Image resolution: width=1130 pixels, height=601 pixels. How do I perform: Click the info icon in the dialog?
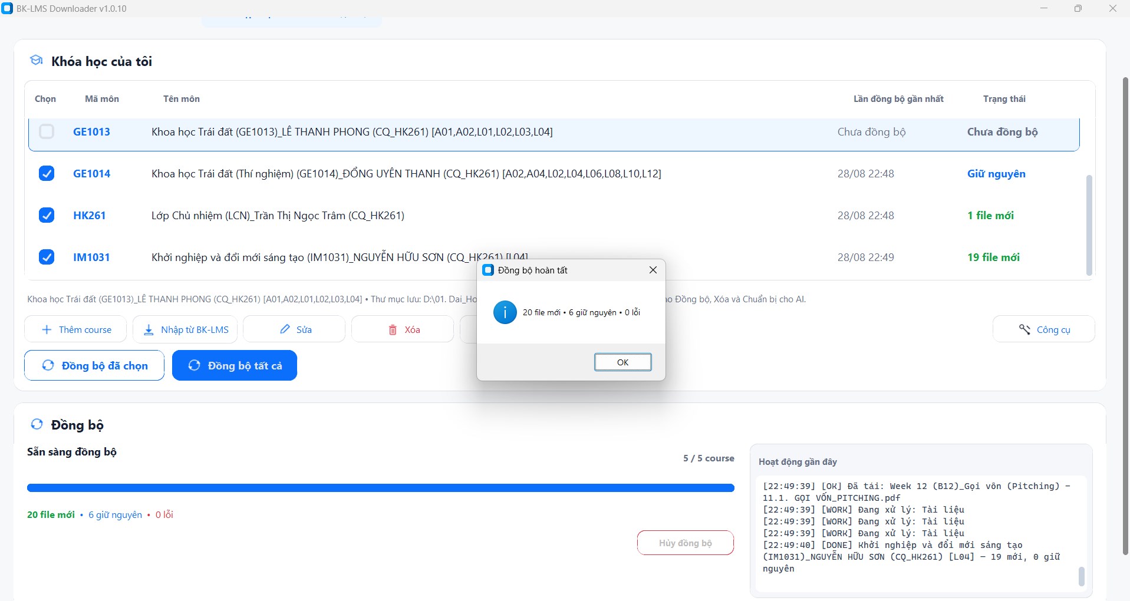pyautogui.click(x=505, y=312)
